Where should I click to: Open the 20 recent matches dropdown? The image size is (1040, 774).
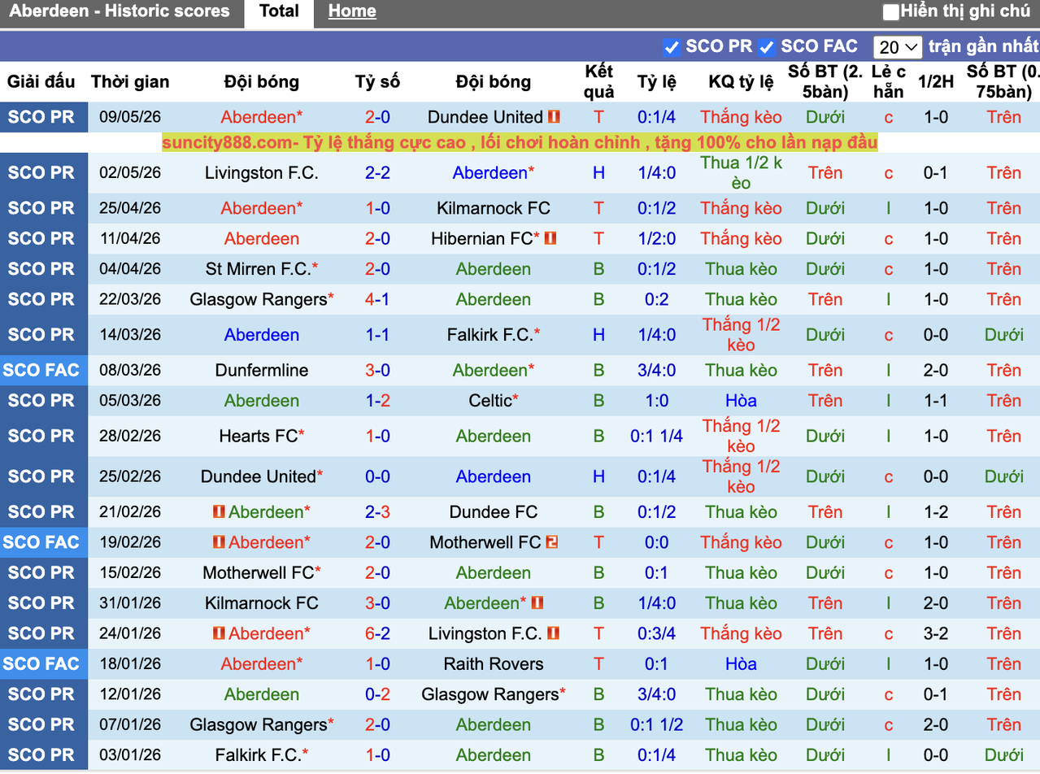click(898, 47)
